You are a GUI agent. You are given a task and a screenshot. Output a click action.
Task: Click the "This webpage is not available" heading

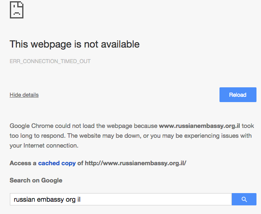tap(74, 44)
